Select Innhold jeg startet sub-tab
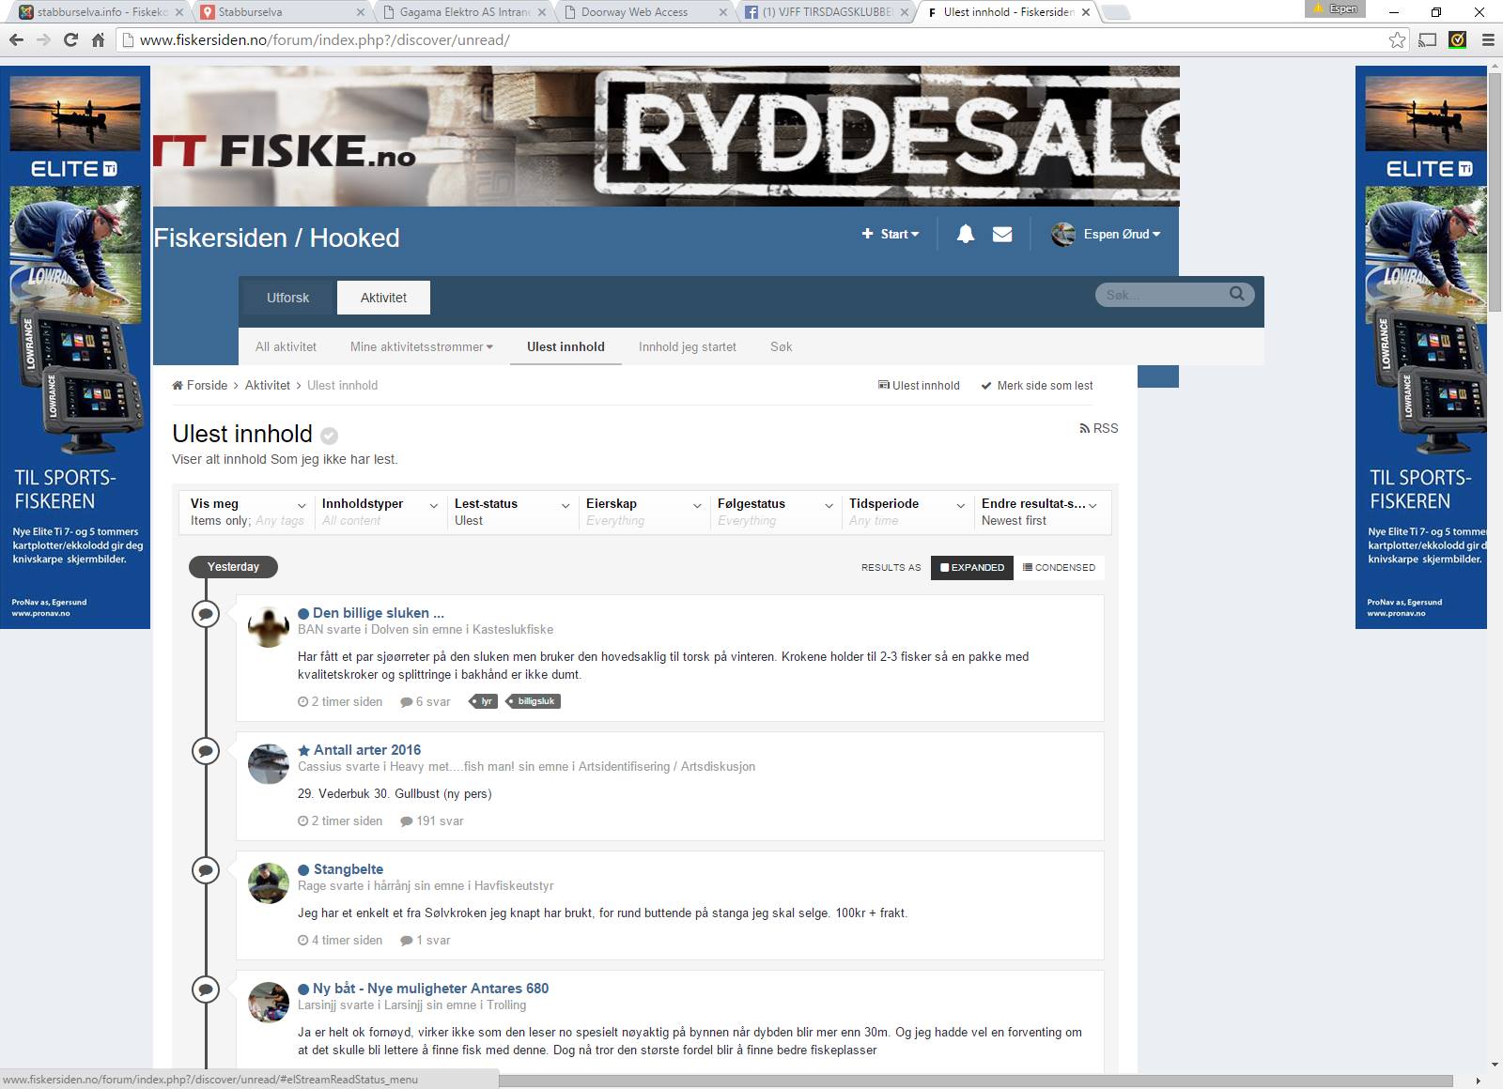The width and height of the screenshot is (1503, 1089). coord(688,346)
